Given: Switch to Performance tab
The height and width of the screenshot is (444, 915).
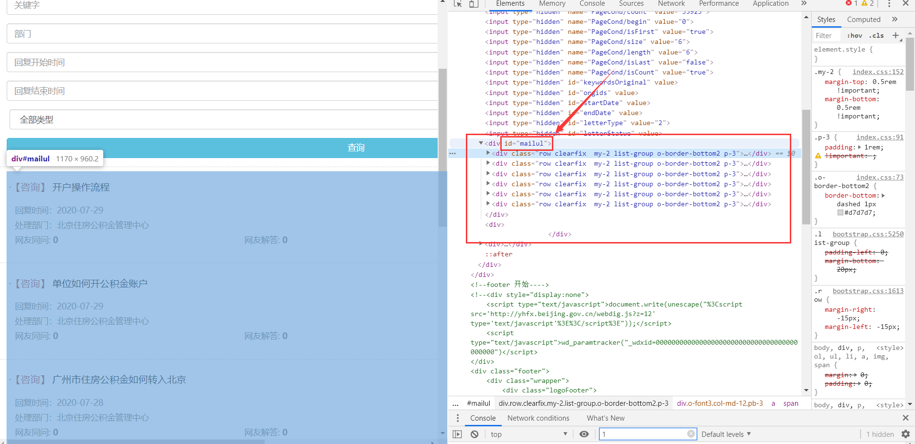Looking at the screenshot, I should tap(719, 3).
